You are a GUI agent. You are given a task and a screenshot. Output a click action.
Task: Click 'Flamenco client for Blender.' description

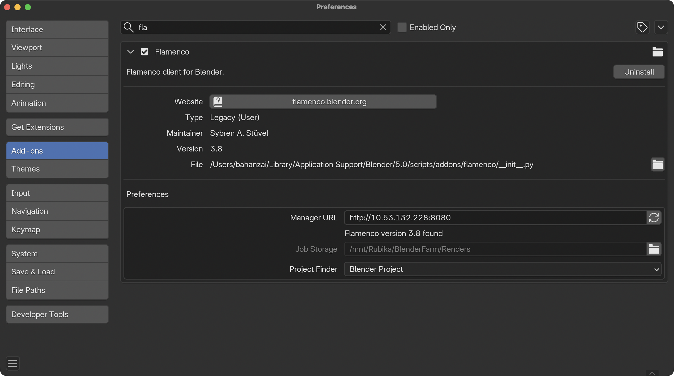point(175,72)
